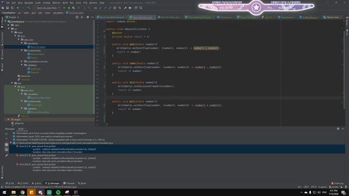
Task: Open Windows Start menu
Action: [4, 192]
